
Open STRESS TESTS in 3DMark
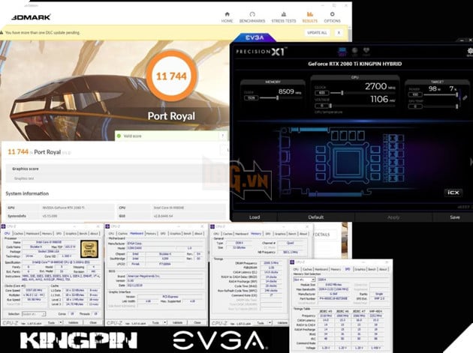[x=284, y=17]
